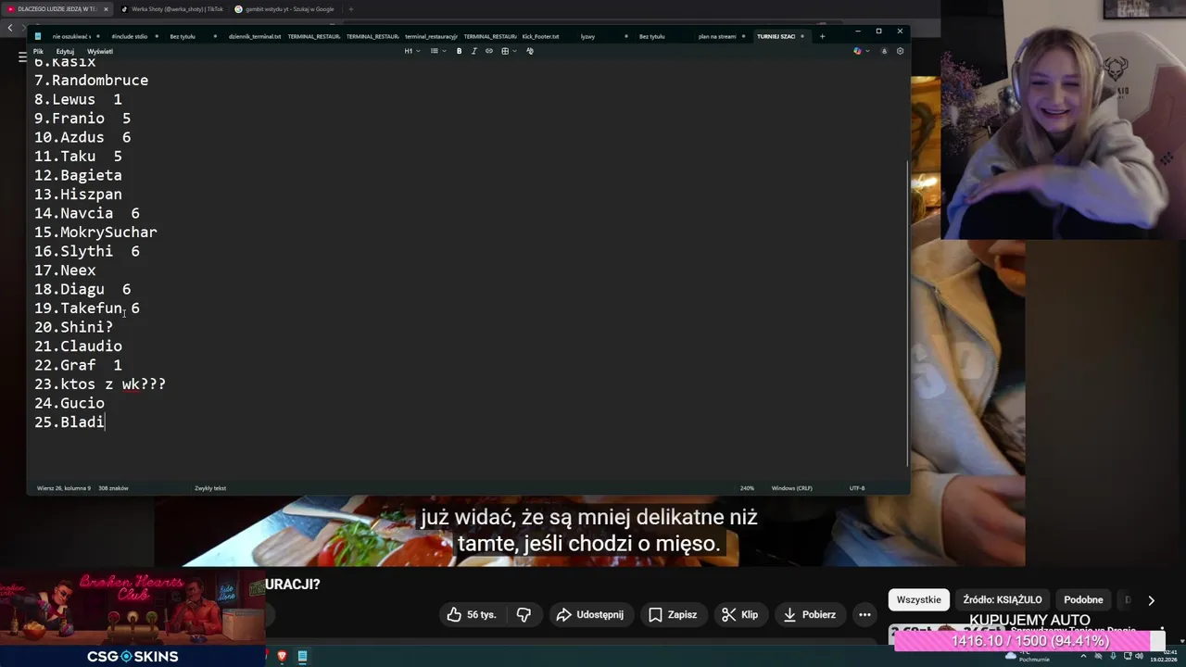Switch to dziennik_terminal.txt tab
This screenshot has height=667, width=1186.
[x=255, y=36]
